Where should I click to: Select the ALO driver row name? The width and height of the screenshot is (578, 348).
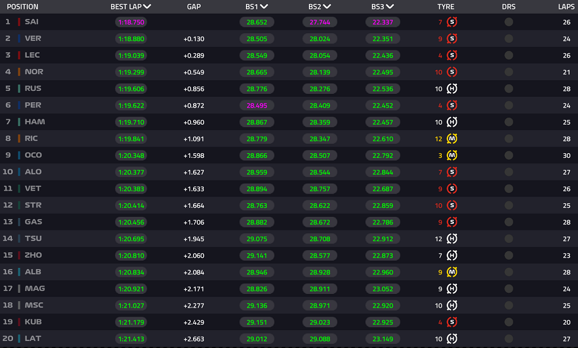click(x=33, y=172)
